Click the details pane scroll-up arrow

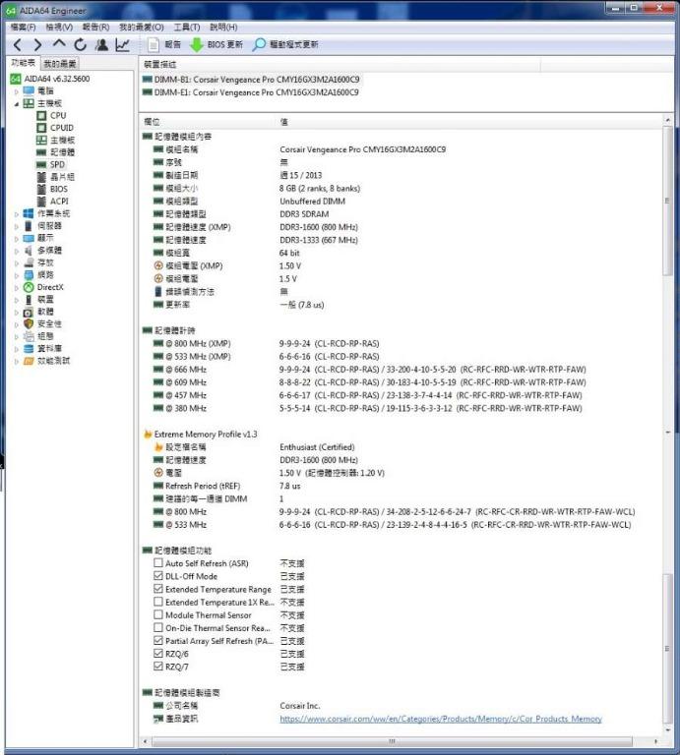(667, 120)
